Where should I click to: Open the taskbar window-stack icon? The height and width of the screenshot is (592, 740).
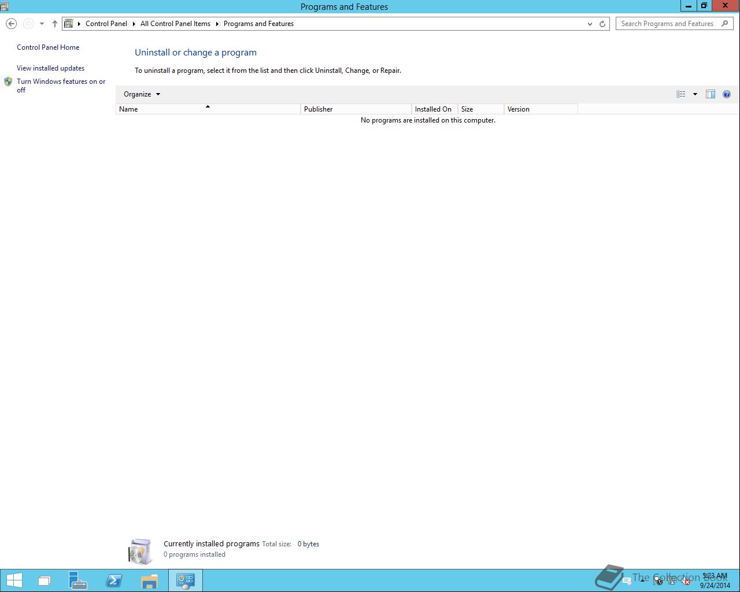pos(45,580)
